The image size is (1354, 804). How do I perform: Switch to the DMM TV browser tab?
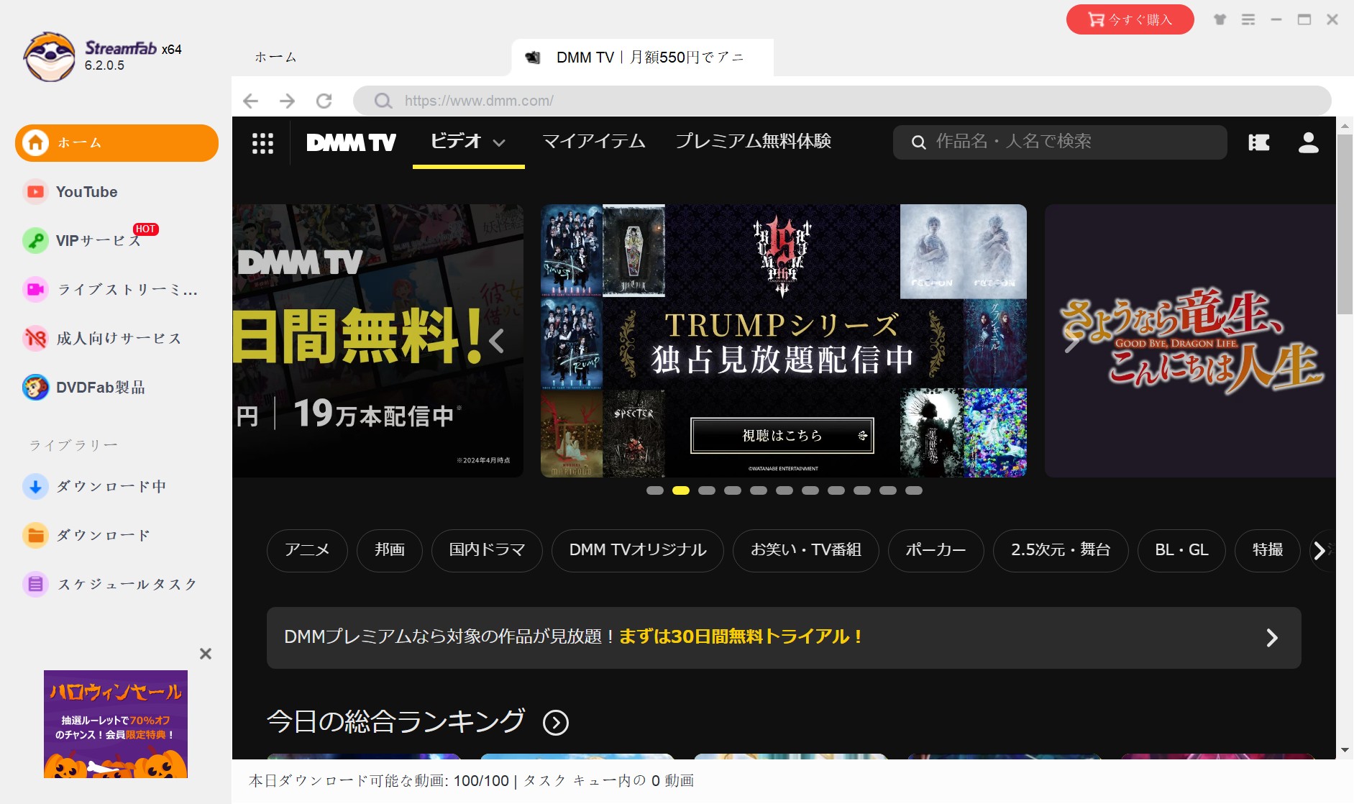click(642, 58)
